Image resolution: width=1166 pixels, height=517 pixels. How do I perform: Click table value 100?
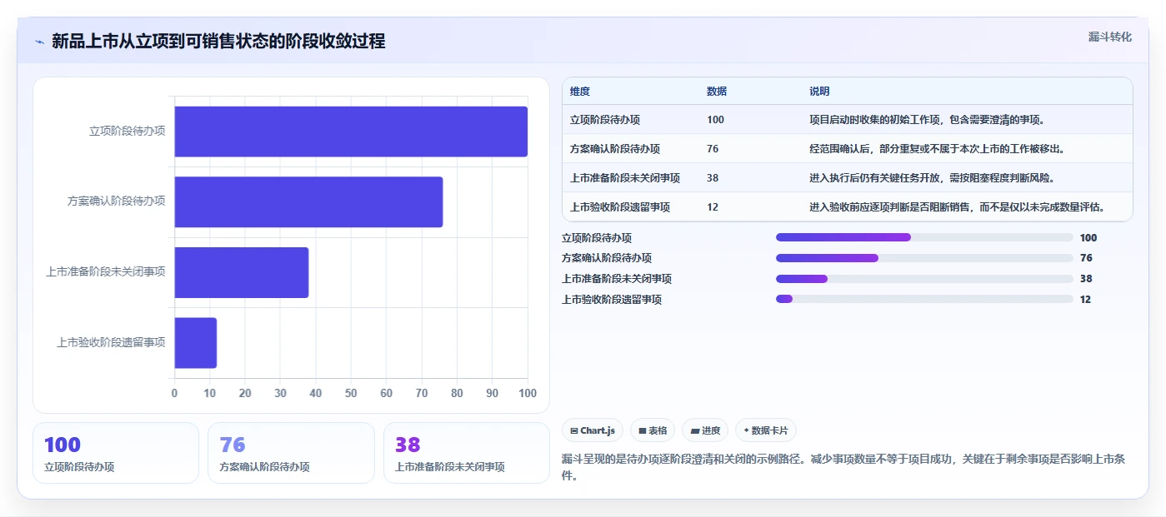[715, 120]
